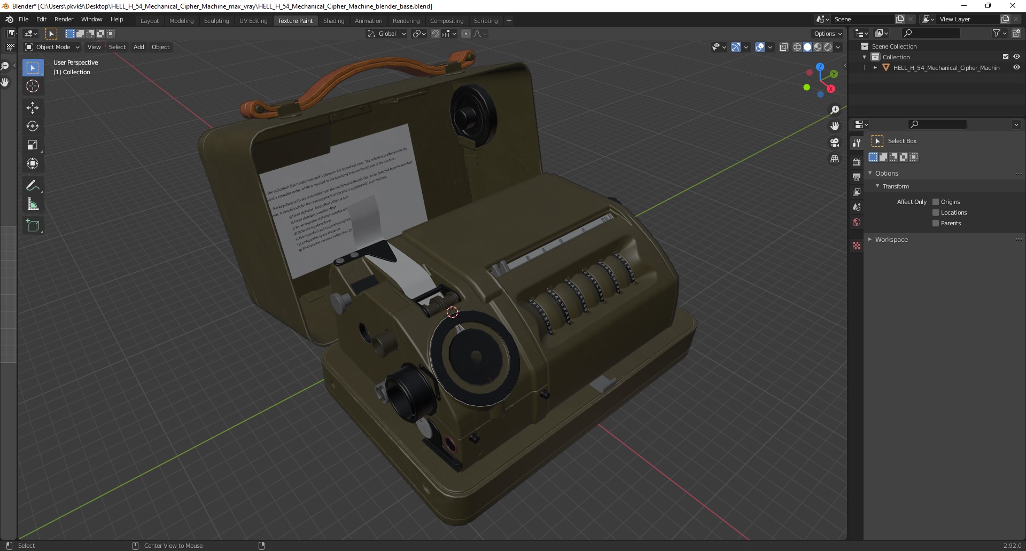Toggle camera view gizmo

click(835, 143)
